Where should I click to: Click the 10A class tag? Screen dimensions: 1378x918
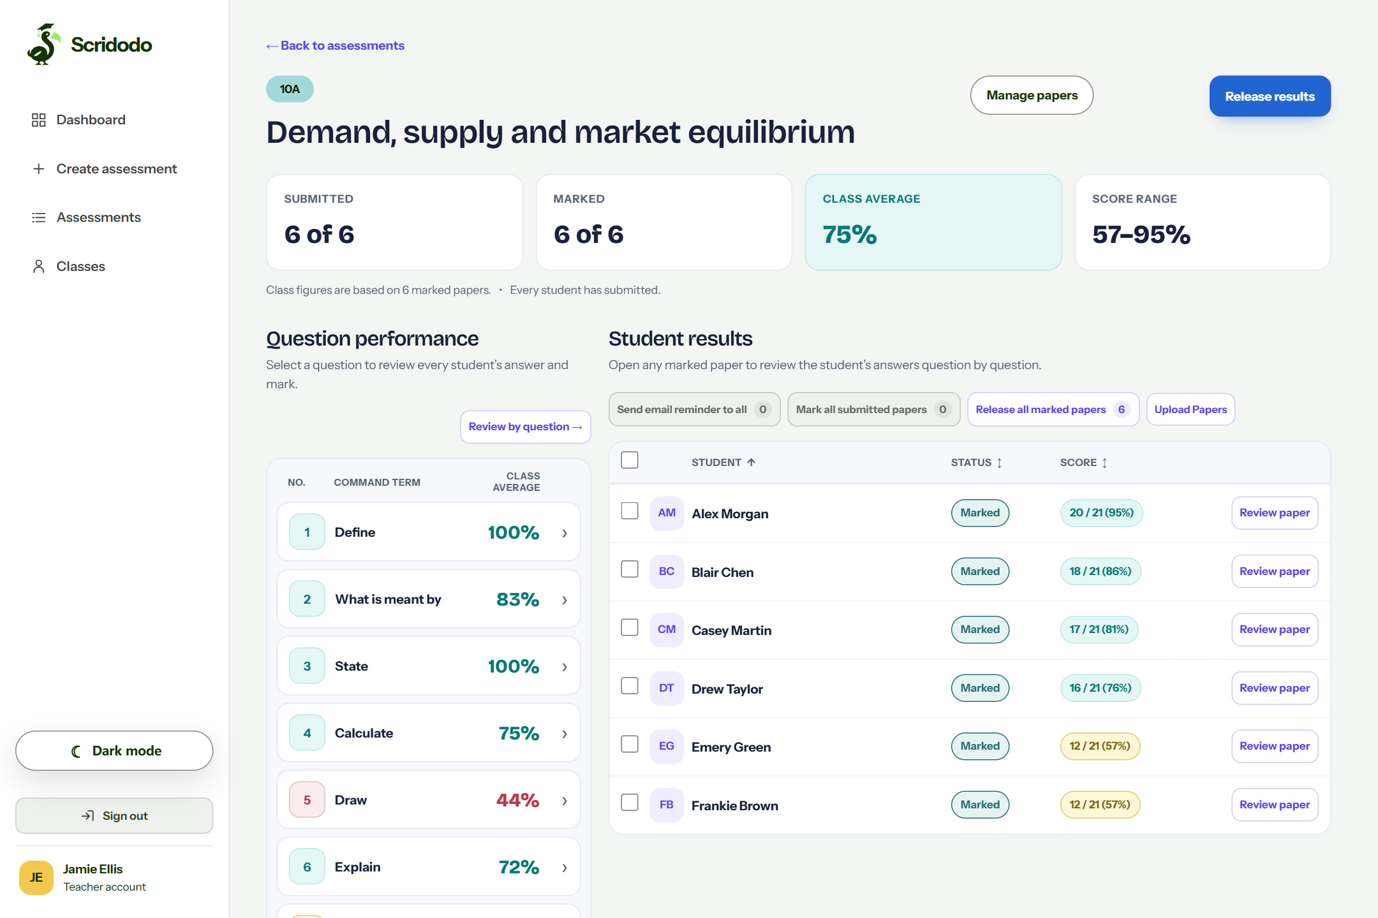290,89
